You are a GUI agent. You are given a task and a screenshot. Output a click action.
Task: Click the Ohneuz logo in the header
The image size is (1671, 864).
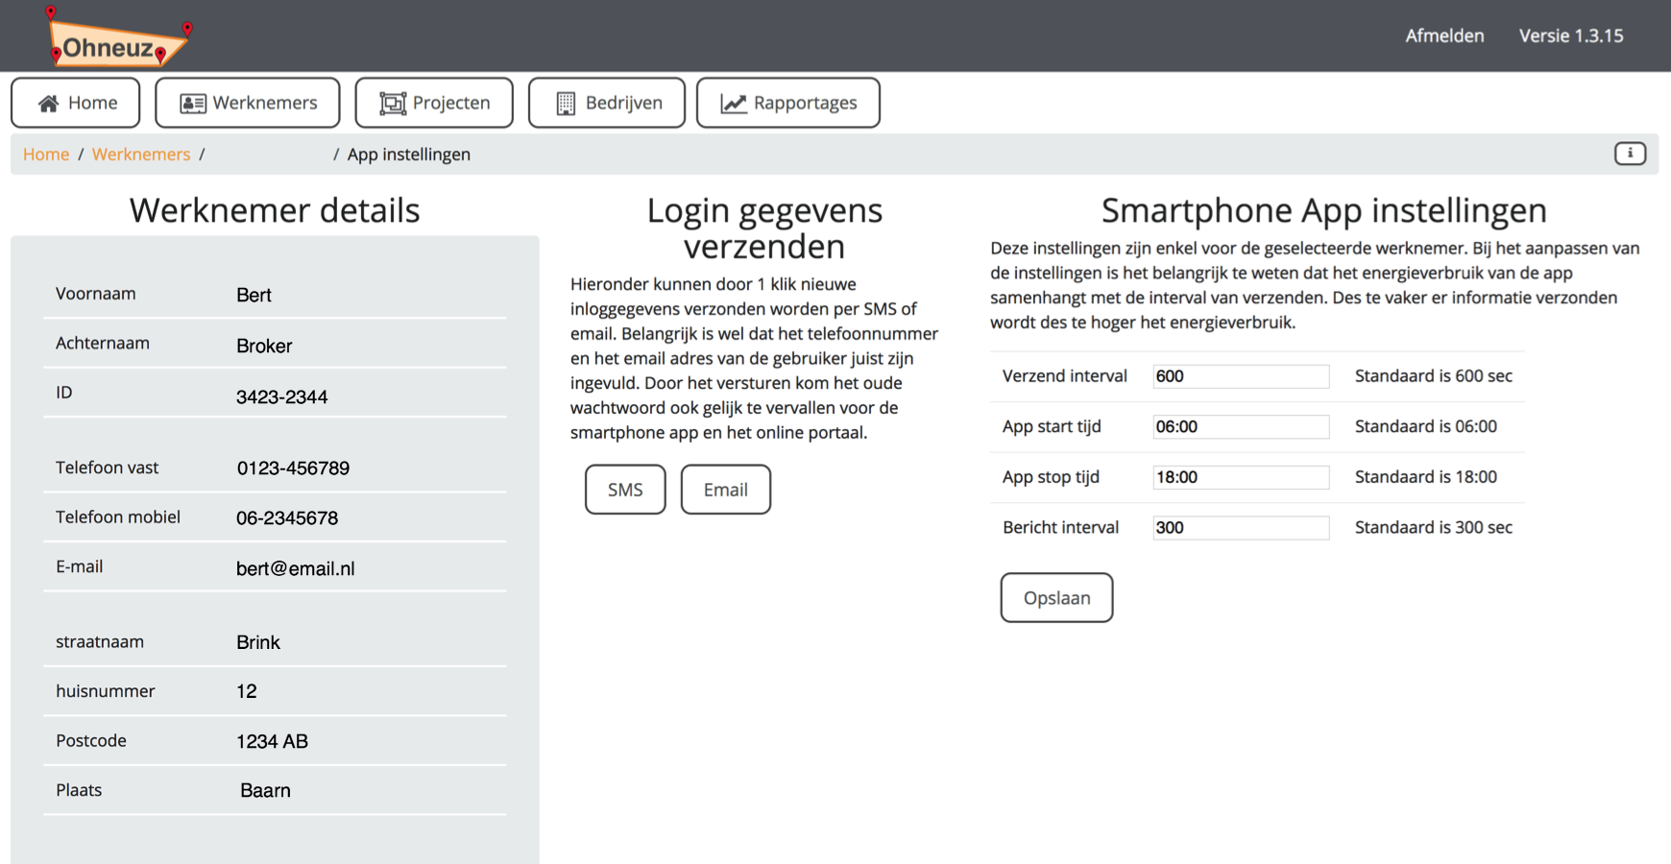click(115, 40)
